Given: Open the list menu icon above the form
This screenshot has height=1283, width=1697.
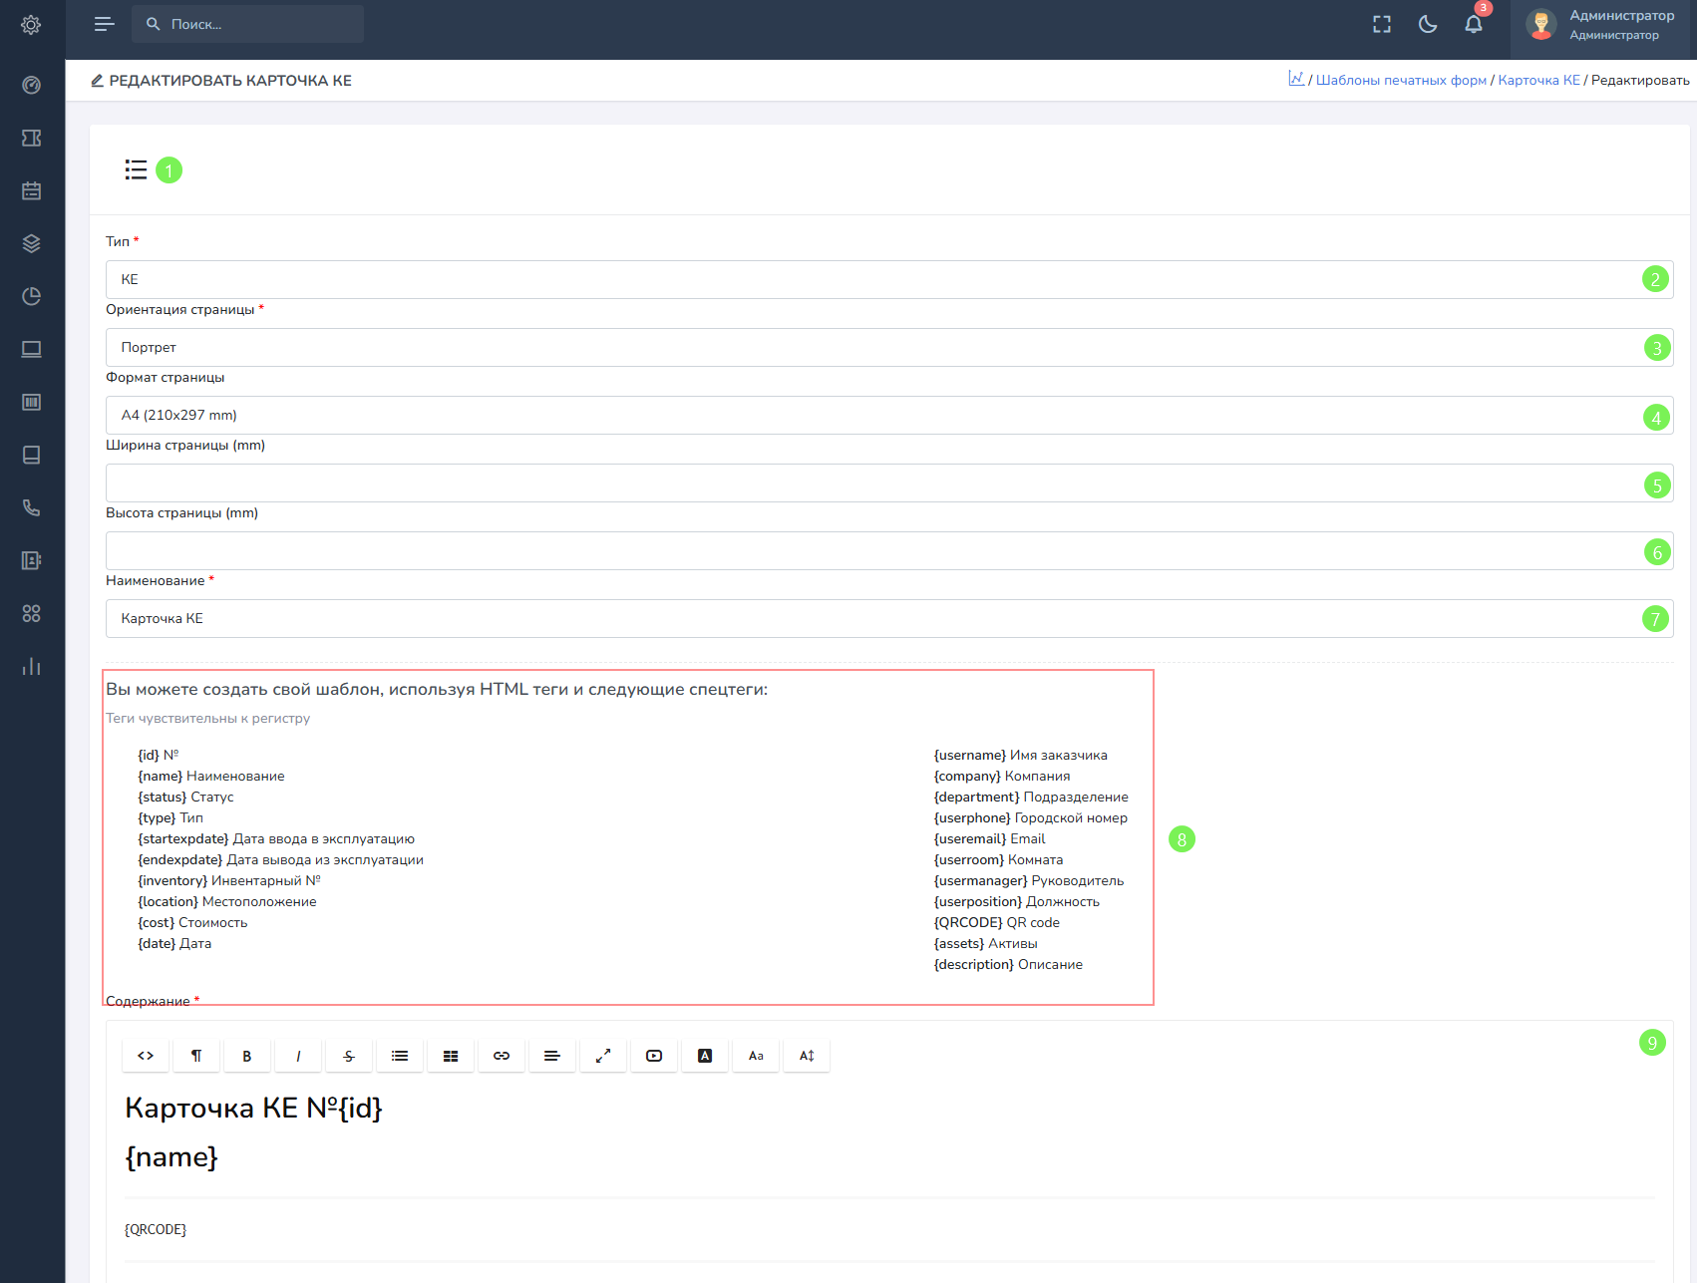Looking at the screenshot, I should [136, 170].
